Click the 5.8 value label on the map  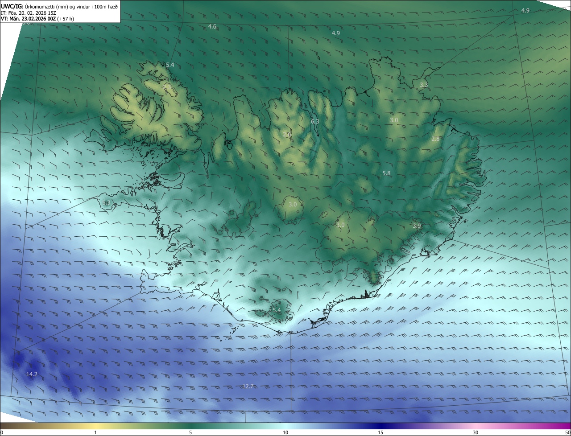(387, 173)
